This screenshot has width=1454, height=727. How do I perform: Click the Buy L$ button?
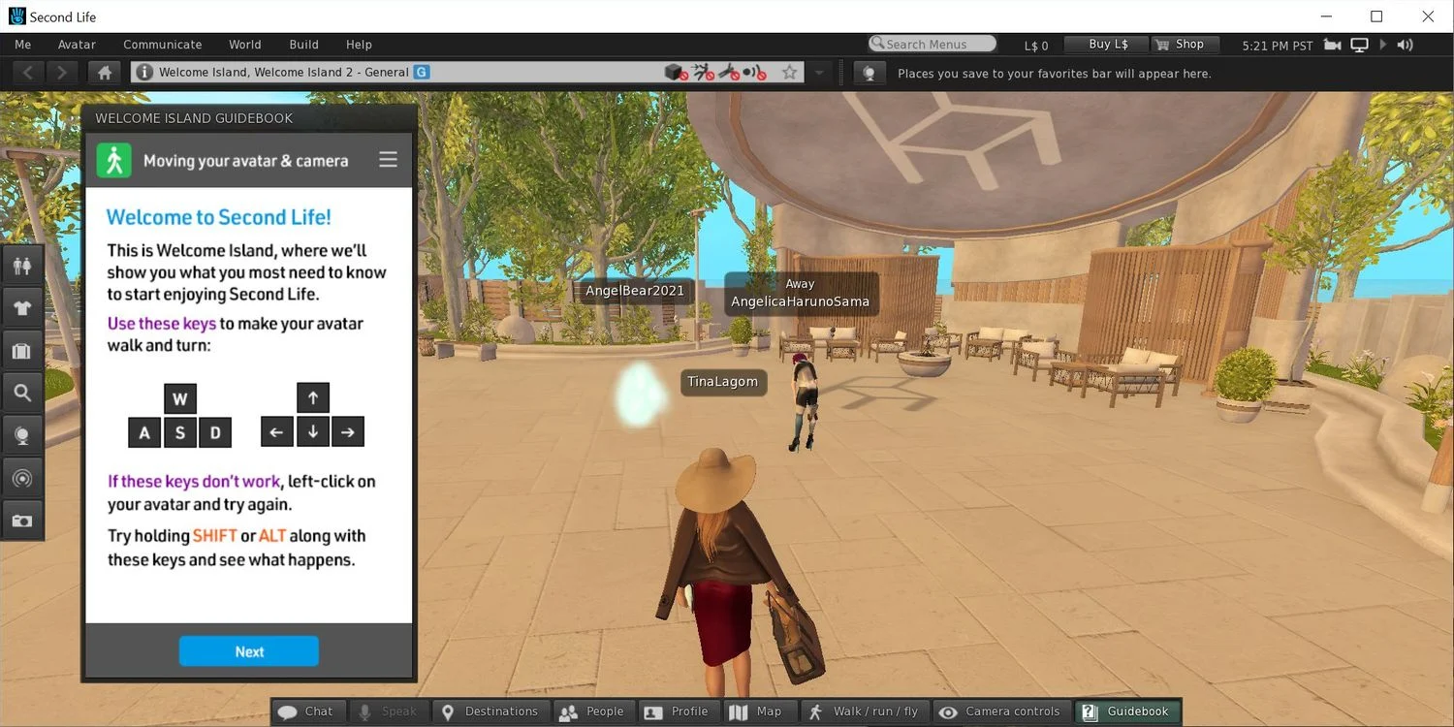[x=1107, y=45]
